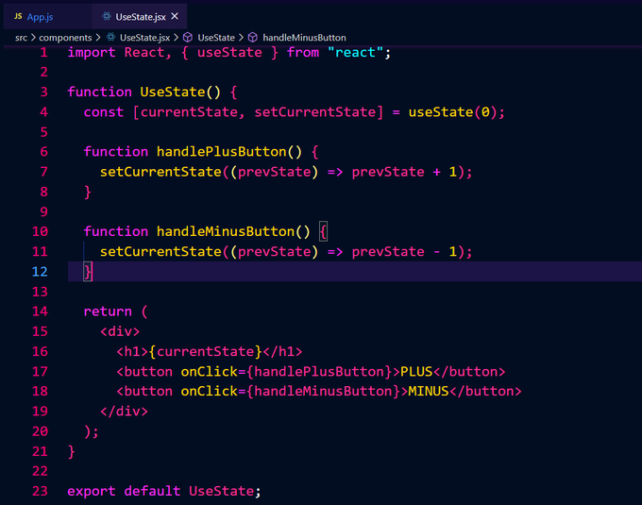Screen dimensions: 642x505
Task: Click setCurrentState in the const declaration
Action: (314, 112)
